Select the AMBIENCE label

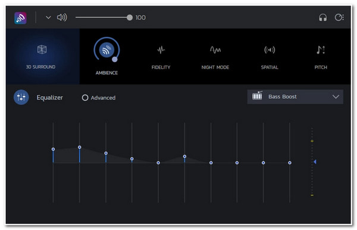(107, 73)
